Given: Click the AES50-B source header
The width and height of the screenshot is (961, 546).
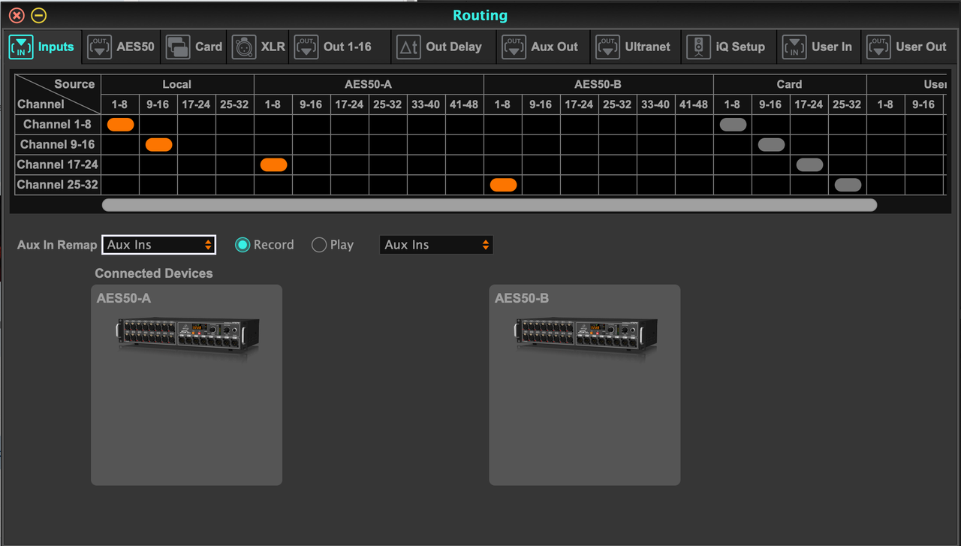Looking at the screenshot, I should (x=598, y=84).
